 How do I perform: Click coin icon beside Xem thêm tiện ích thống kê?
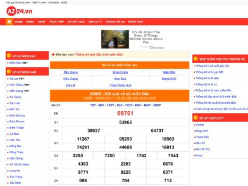(196, 59)
